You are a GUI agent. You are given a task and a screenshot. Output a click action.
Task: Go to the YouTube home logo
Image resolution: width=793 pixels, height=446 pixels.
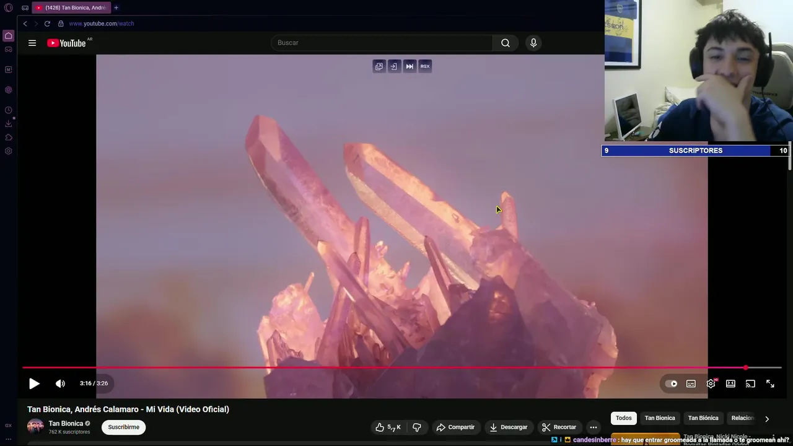coord(66,43)
